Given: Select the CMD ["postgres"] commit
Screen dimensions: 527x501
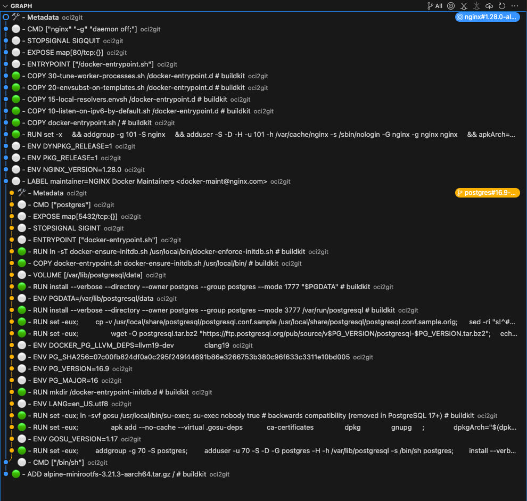Looking at the screenshot, I should click(x=263, y=205).
